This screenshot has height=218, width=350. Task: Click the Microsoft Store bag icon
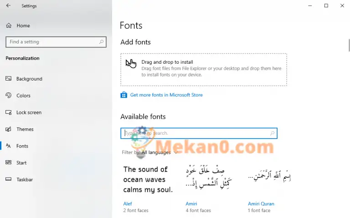tap(124, 95)
